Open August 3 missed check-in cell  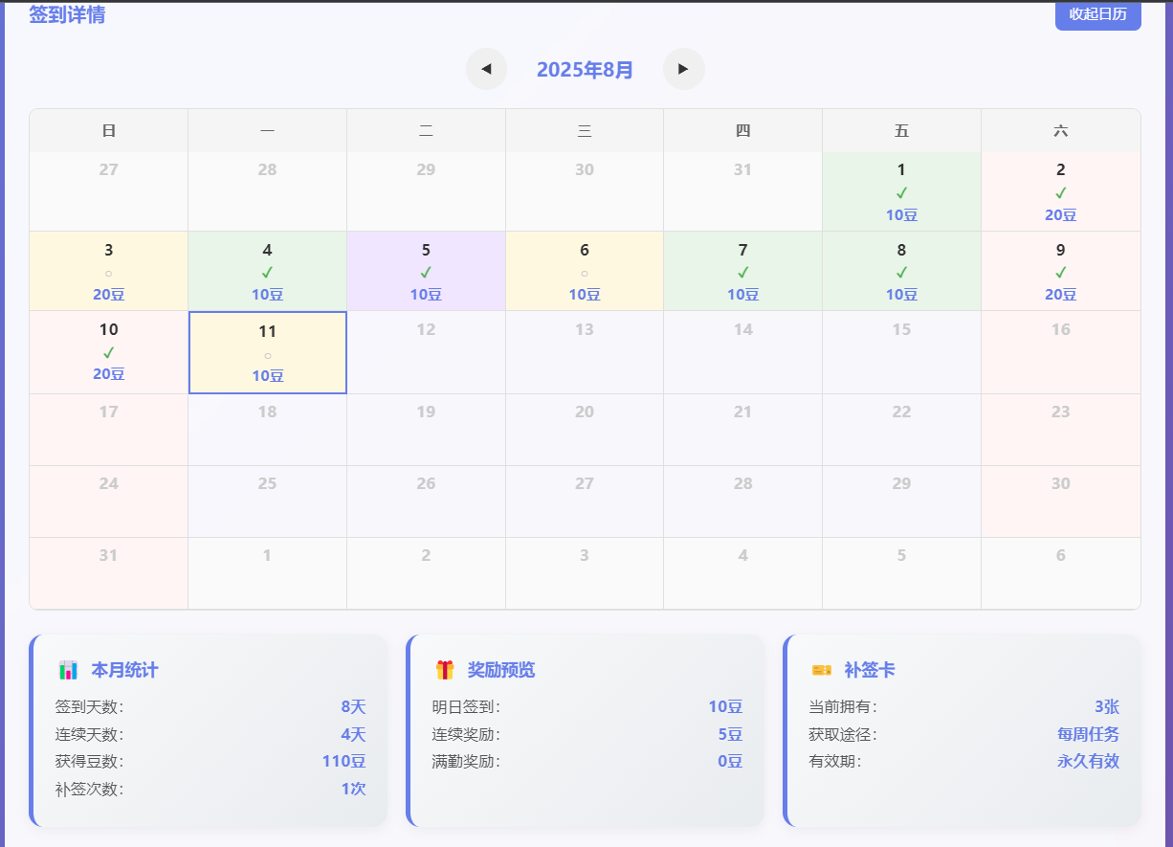coord(109,271)
